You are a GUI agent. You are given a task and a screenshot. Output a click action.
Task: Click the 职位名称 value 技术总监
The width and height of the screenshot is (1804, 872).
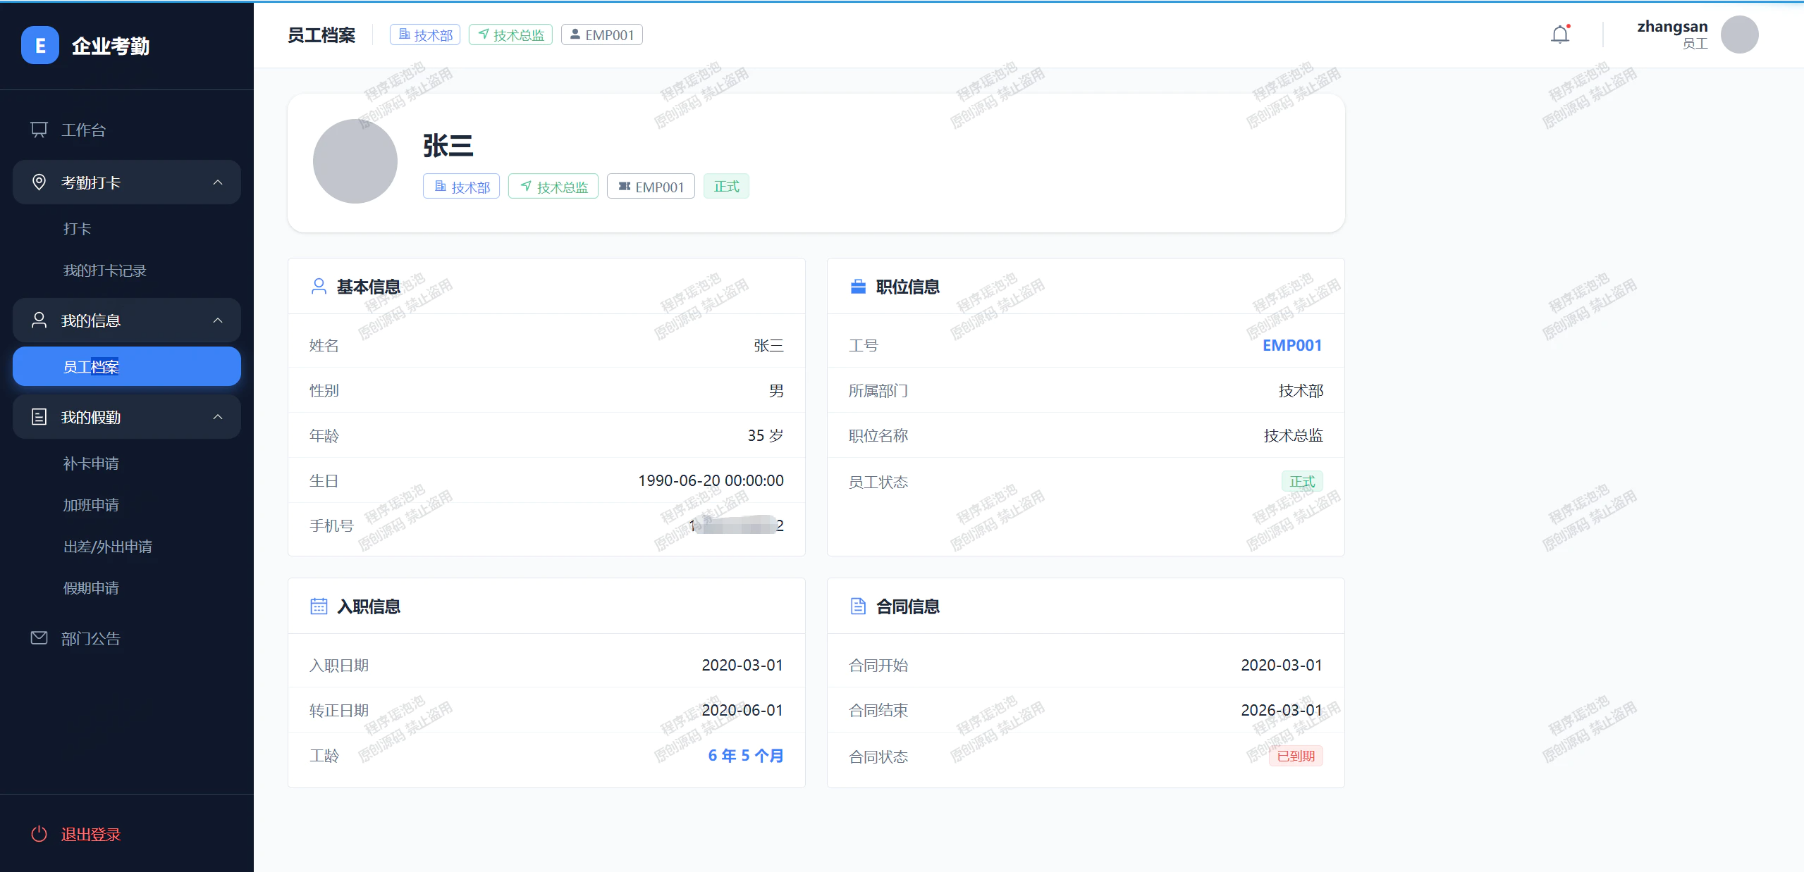click(x=1293, y=435)
